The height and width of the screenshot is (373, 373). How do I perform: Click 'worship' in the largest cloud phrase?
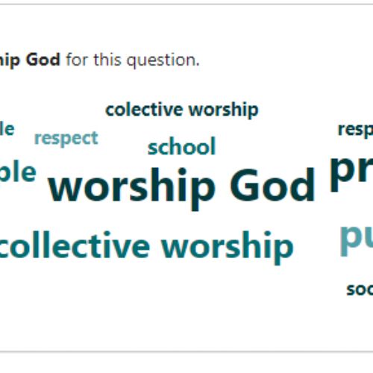click(132, 188)
